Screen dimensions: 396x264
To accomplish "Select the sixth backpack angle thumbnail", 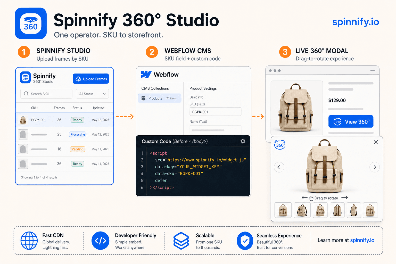I will [x=370, y=210].
